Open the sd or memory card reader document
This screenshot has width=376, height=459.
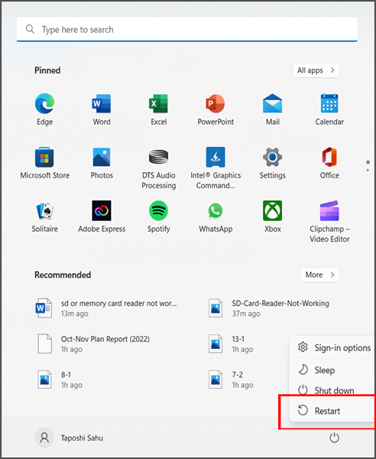pyautogui.click(x=106, y=308)
